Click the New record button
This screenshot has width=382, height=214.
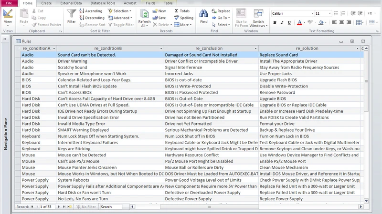pyautogui.click(x=159, y=11)
